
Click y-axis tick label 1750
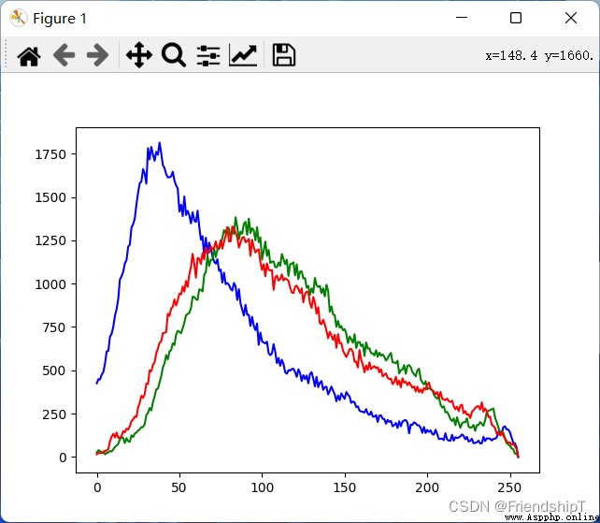50,154
